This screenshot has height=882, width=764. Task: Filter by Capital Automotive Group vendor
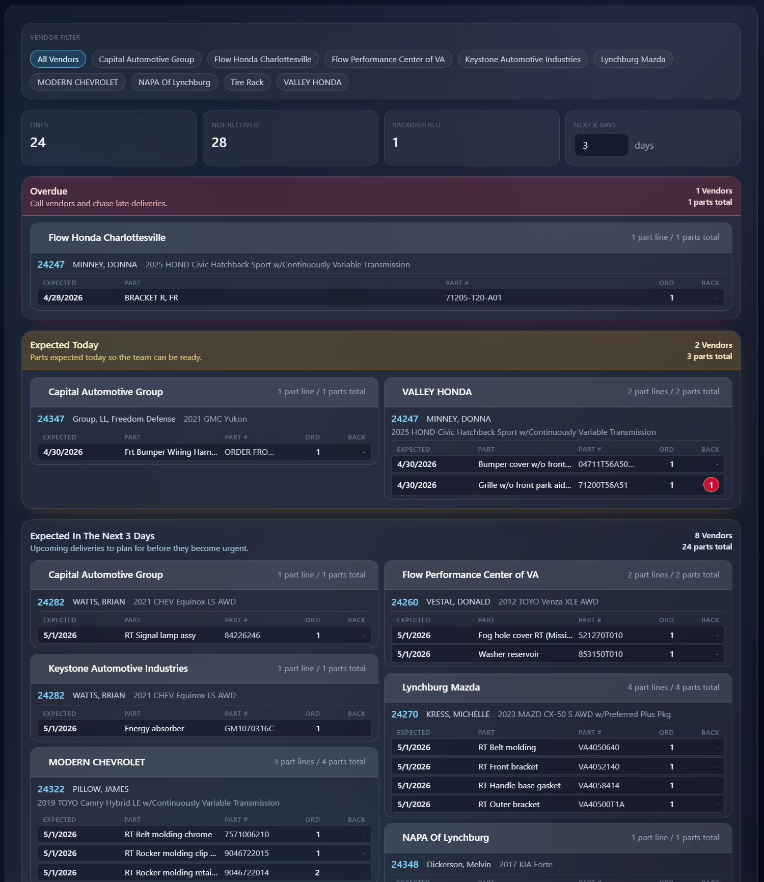[146, 59]
